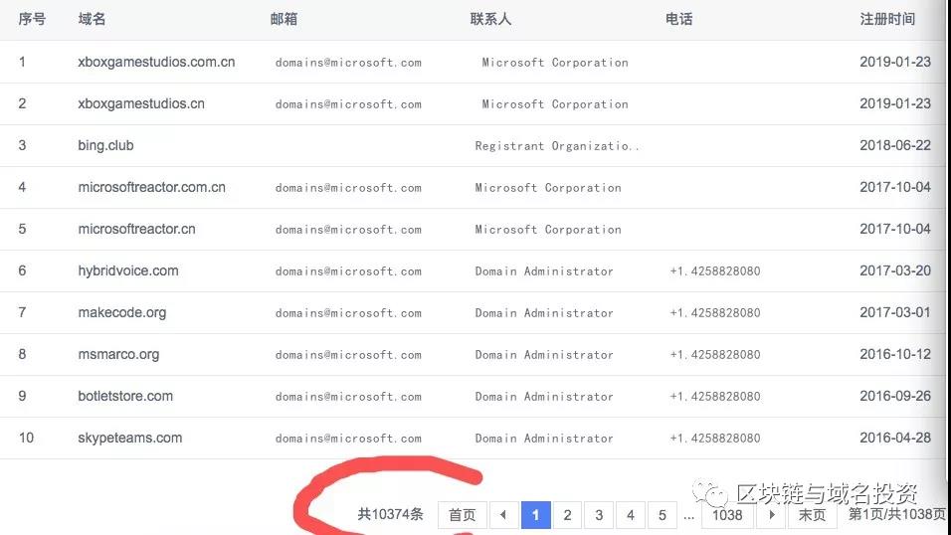Image resolution: width=951 pixels, height=535 pixels.
Task: Select page 1 in pagination
Action: point(535,515)
